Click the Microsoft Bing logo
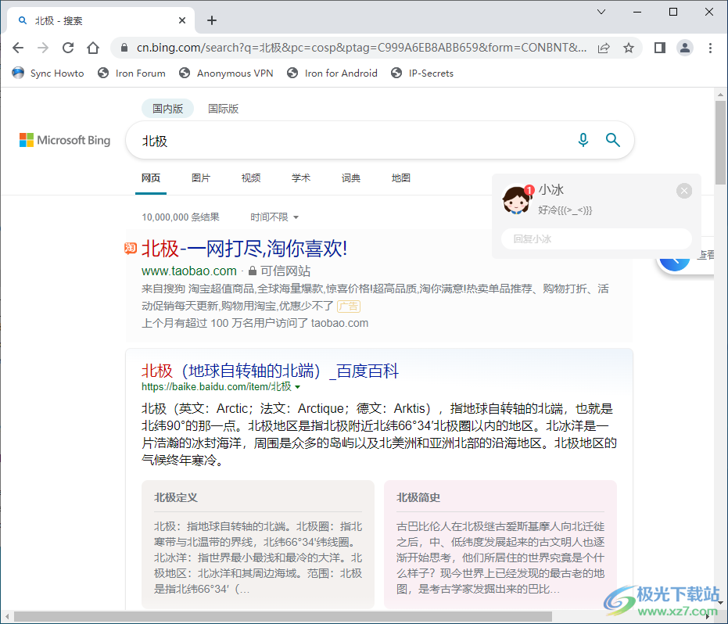Screen dimensions: 728x624 tap(65, 140)
